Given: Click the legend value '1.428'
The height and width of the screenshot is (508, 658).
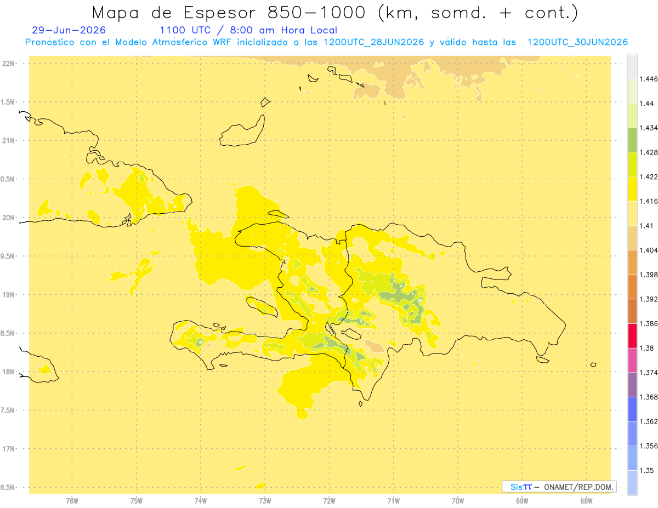Looking at the screenshot, I should (649, 152).
